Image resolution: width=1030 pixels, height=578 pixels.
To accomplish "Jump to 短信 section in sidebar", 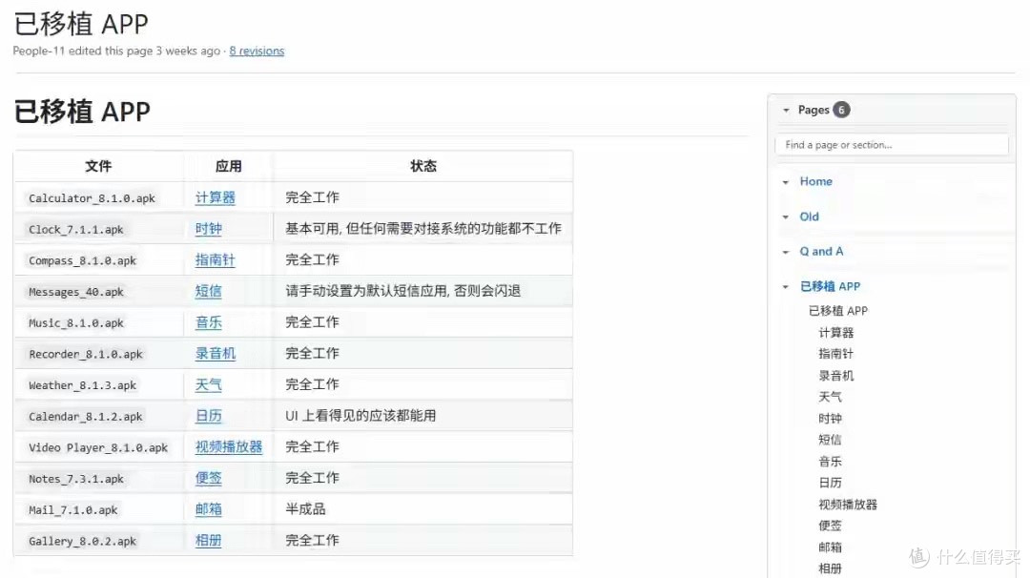I will [x=830, y=440].
